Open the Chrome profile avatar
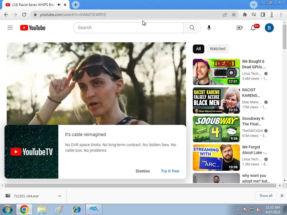The height and width of the screenshot is (215, 287). point(272,15)
